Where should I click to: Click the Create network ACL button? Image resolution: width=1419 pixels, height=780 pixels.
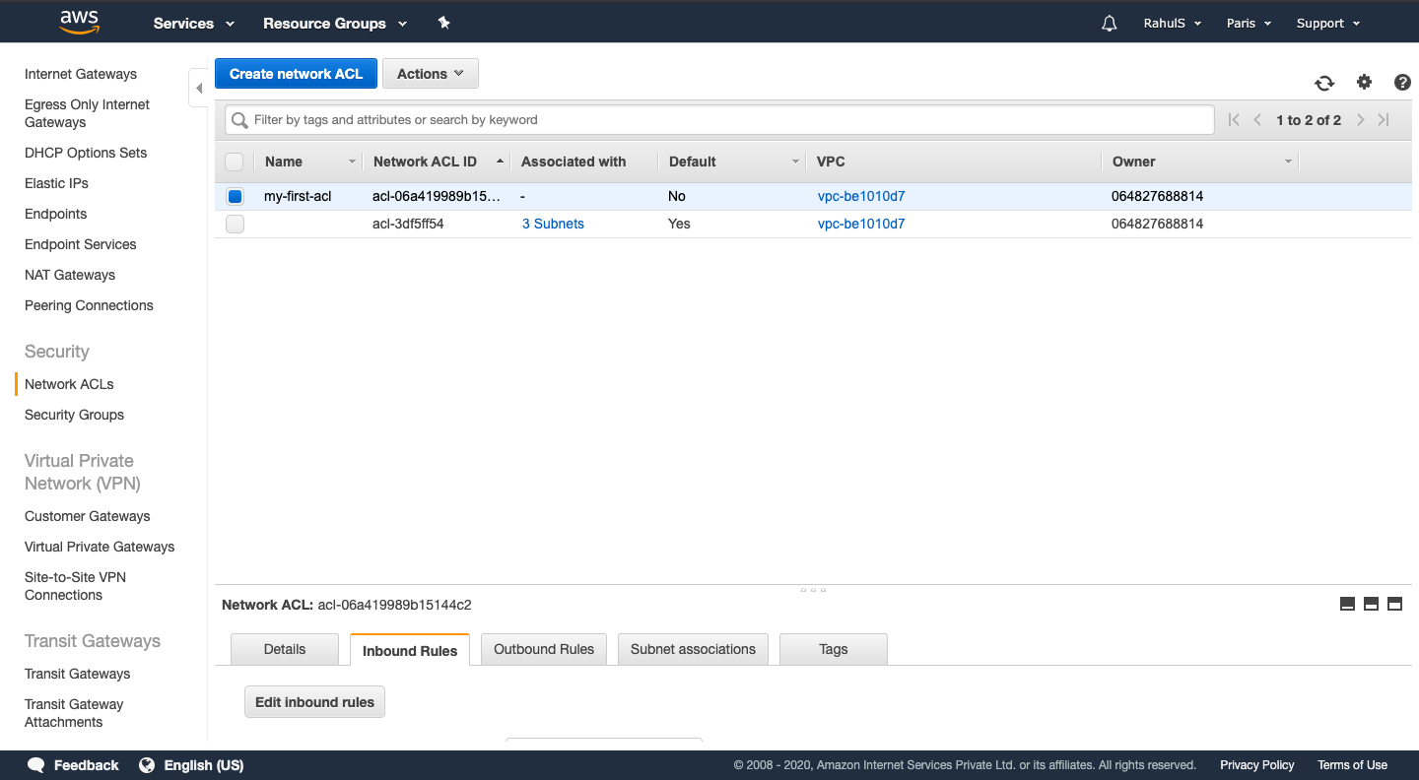click(x=296, y=73)
